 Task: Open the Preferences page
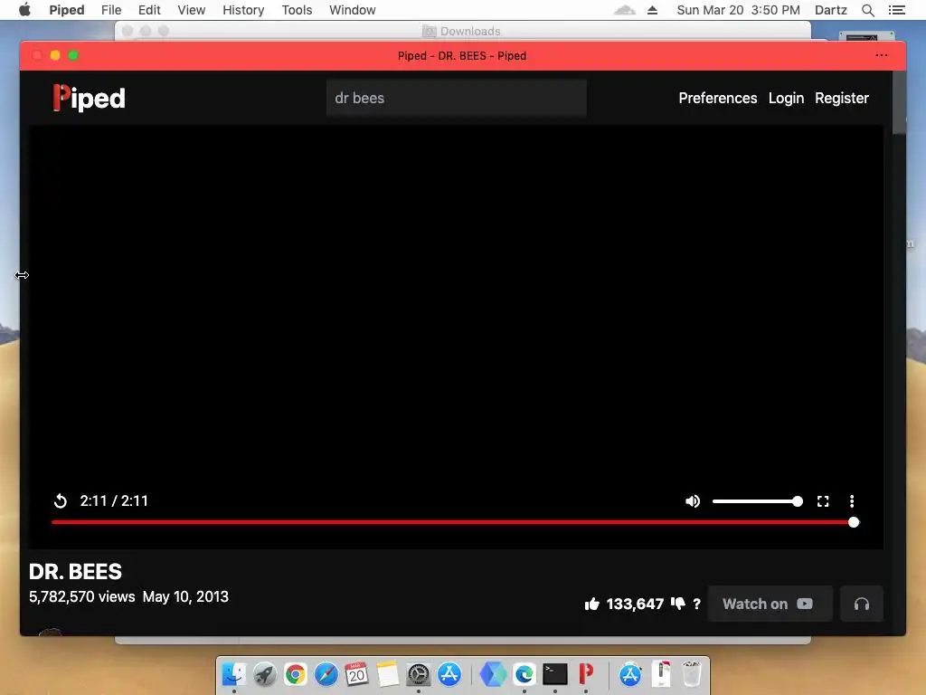[717, 98]
